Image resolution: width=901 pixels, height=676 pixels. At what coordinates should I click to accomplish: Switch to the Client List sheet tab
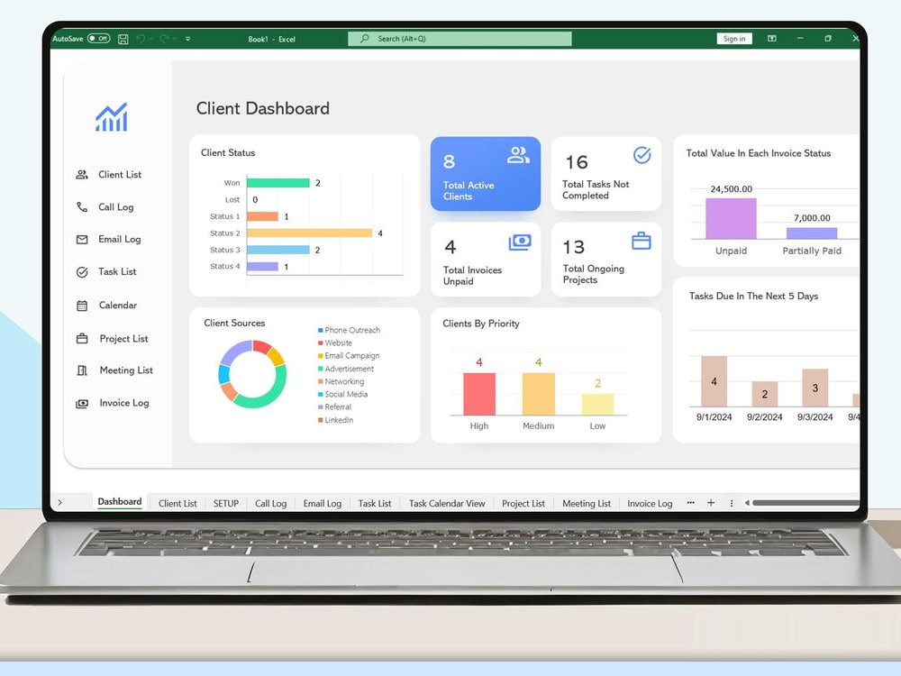[177, 504]
